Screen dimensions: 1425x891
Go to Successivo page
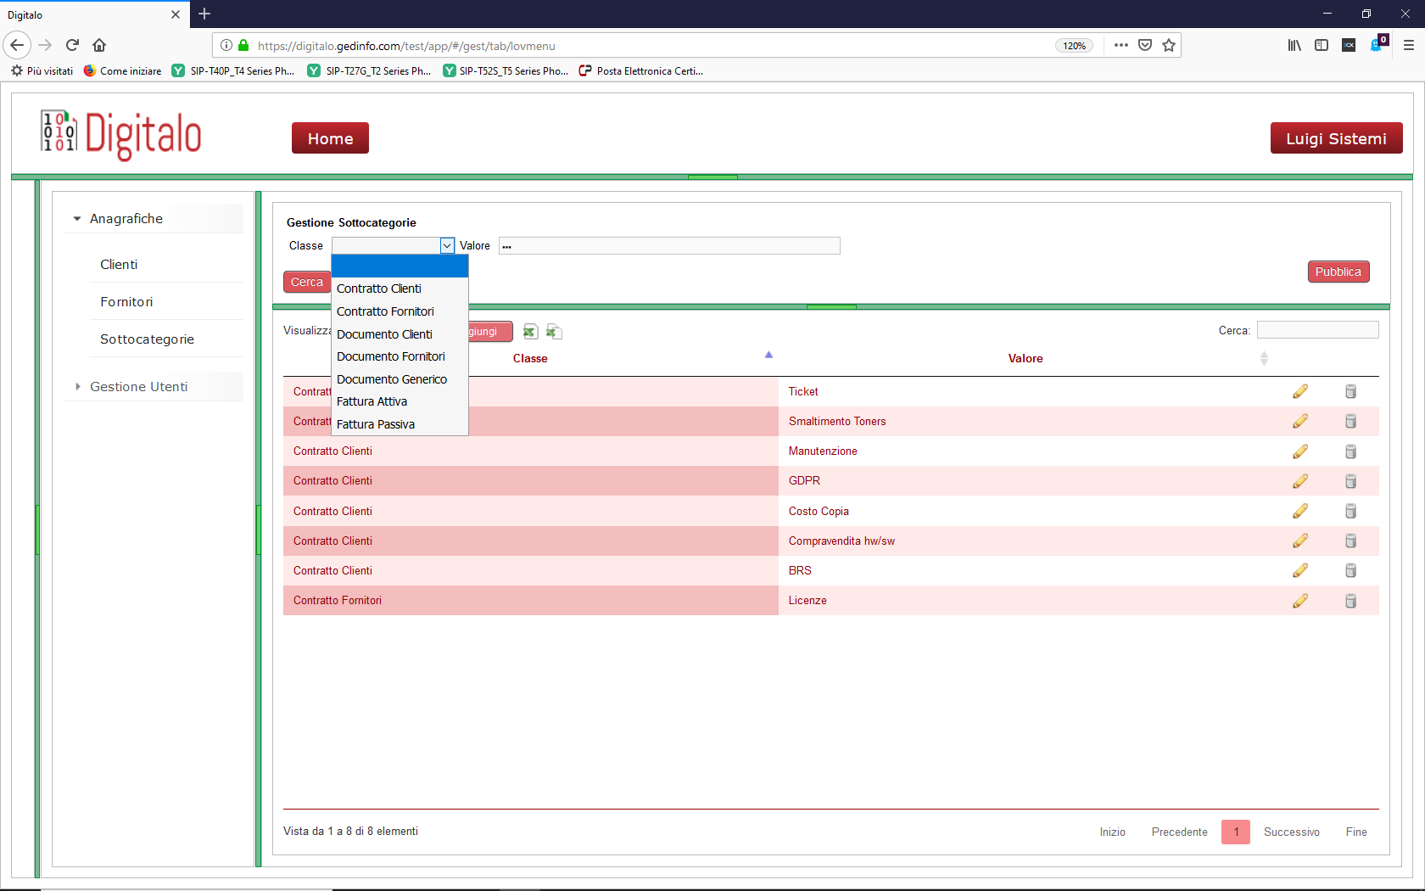[1291, 832]
